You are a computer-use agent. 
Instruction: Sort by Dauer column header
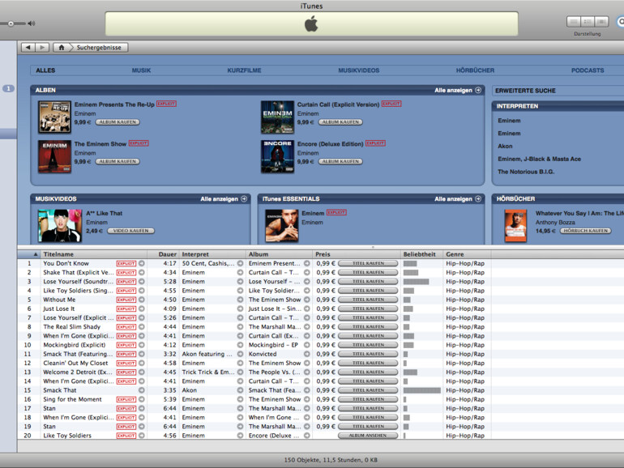tap(163, 254)
